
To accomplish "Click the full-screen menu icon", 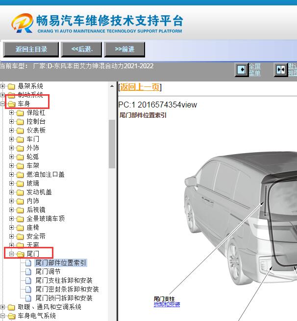I will [x=241, y=70].
